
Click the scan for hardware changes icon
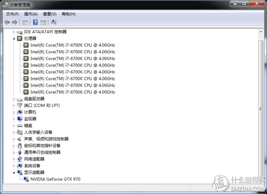pos(53,22)
